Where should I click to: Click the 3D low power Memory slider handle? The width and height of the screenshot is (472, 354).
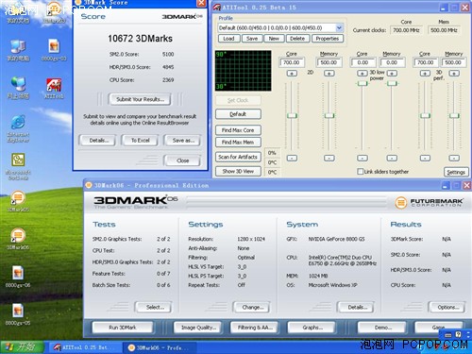click(x=392, y=83)
